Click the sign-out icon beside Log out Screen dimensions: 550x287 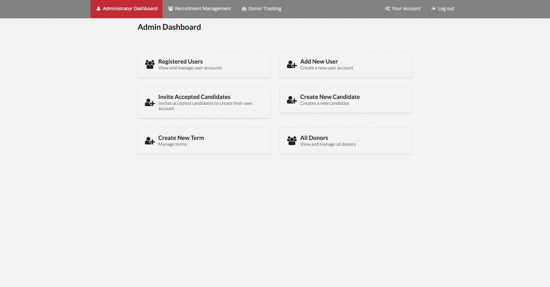pos(433,9)
